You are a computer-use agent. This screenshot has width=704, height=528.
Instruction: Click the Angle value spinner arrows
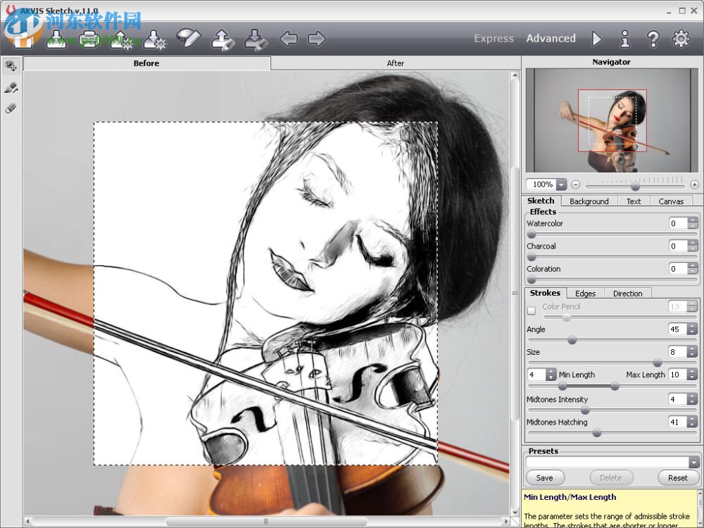tap(693, 329)
